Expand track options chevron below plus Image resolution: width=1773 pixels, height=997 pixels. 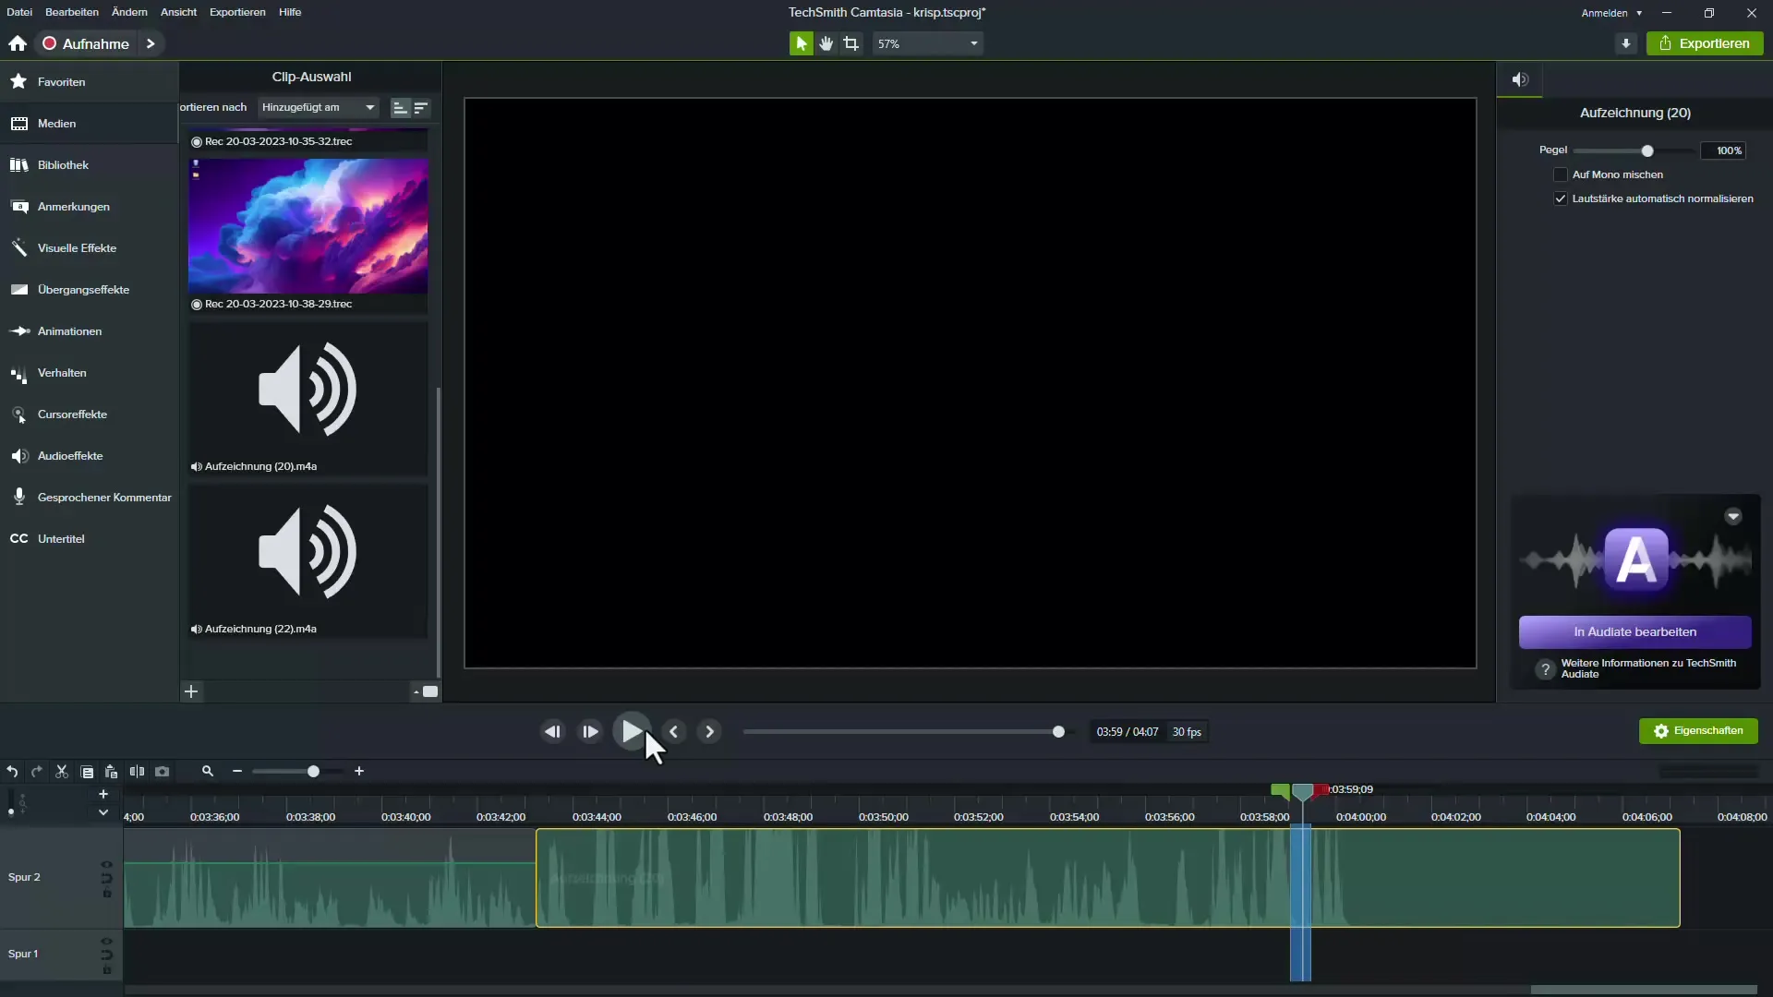(x=103, y=813)
